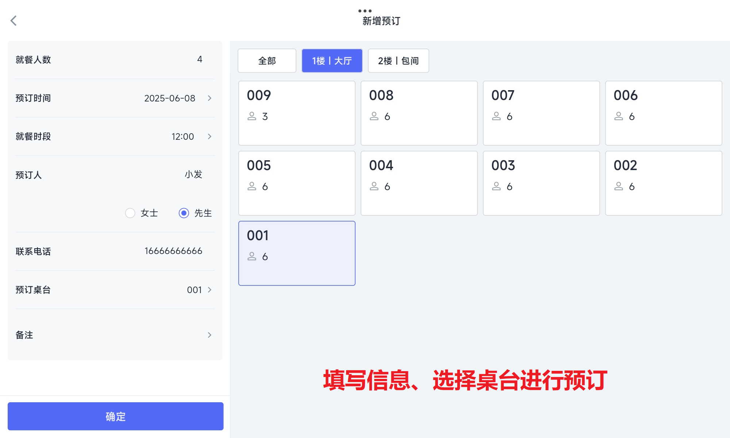730x438 pixels.
Task: Open the 预订桌台 table chevron
Action: 210,289
